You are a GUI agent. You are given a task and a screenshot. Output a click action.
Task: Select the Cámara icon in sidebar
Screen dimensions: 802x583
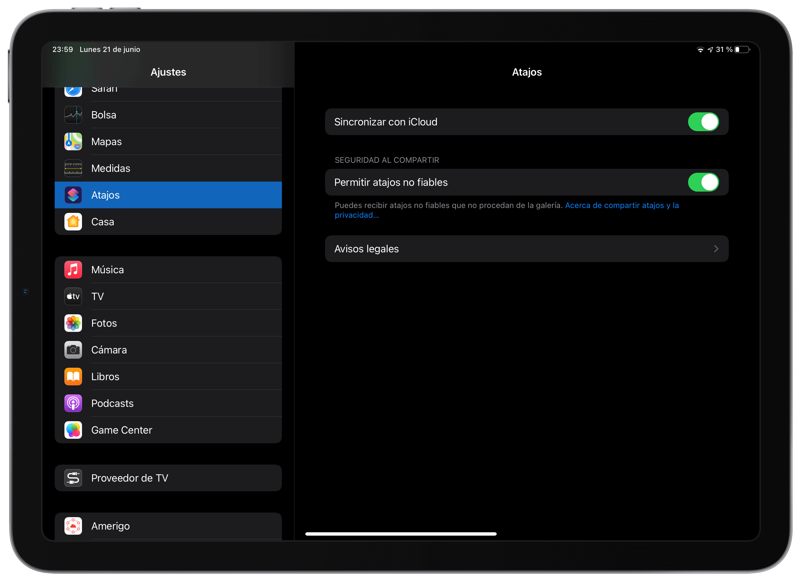(73, 350)
